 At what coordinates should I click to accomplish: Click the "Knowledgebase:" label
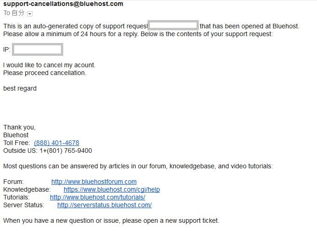(x=27, y=190)
